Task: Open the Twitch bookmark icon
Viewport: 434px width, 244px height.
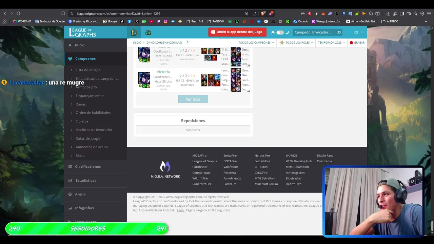Action: pos(158,21)
